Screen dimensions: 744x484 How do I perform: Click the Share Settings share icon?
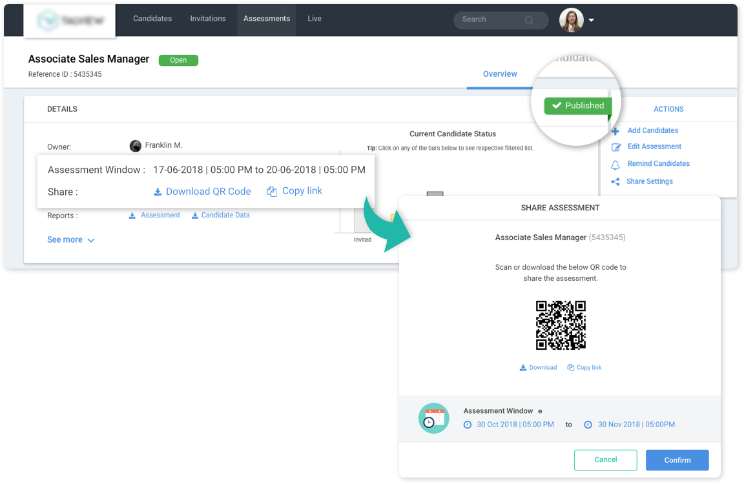tap(615, 181)
